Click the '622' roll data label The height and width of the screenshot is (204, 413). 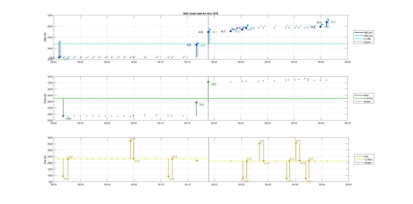pos(292,159)
